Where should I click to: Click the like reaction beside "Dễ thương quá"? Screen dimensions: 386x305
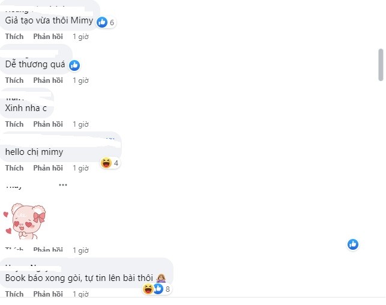click(x=74, y=65)
